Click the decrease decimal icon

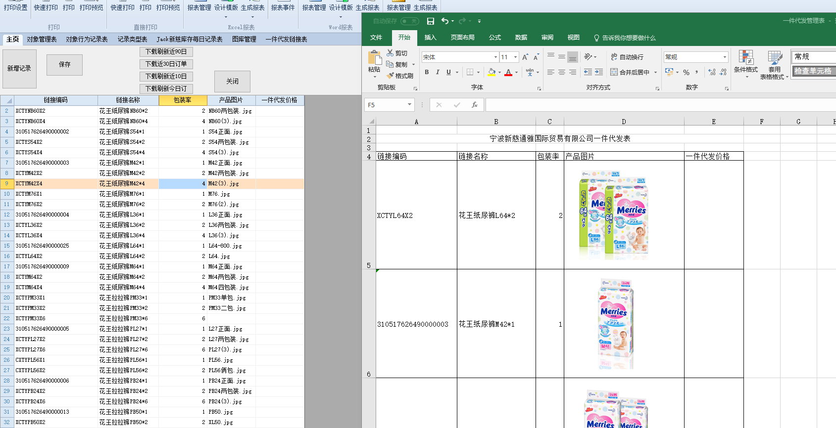pos(723,72)
